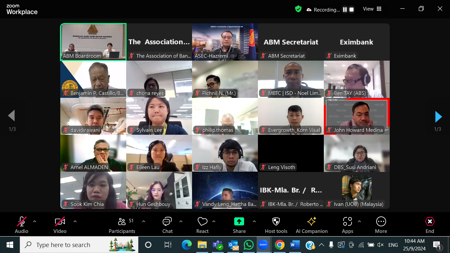Open Host tools shield
Viewport: 450px width, 253px height.
coord(276,225)
